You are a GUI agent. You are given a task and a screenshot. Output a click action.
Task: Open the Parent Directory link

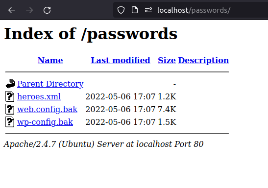50,84
